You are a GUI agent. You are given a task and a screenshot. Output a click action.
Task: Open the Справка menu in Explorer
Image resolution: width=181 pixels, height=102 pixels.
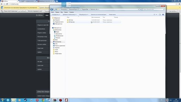click(x=72, y=12)
